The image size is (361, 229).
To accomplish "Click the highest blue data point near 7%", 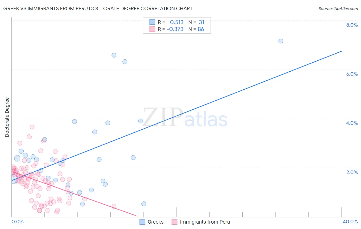I will click(x=281, y=41).
